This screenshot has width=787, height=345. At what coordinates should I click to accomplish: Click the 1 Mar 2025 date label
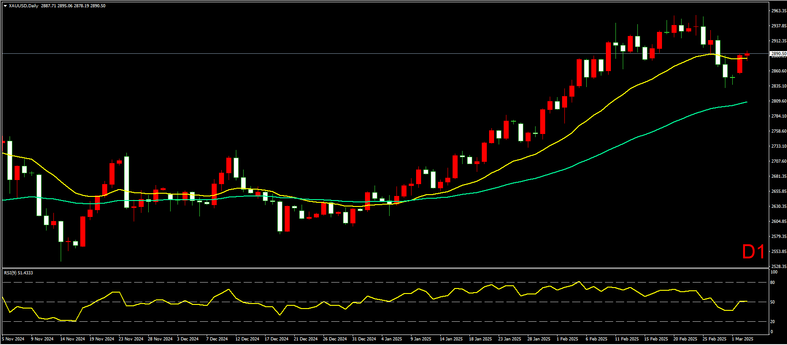pyautogui.click(x=743, y=339)
